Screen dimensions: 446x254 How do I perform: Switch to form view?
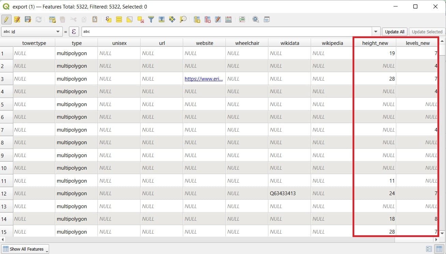(429, 249)
